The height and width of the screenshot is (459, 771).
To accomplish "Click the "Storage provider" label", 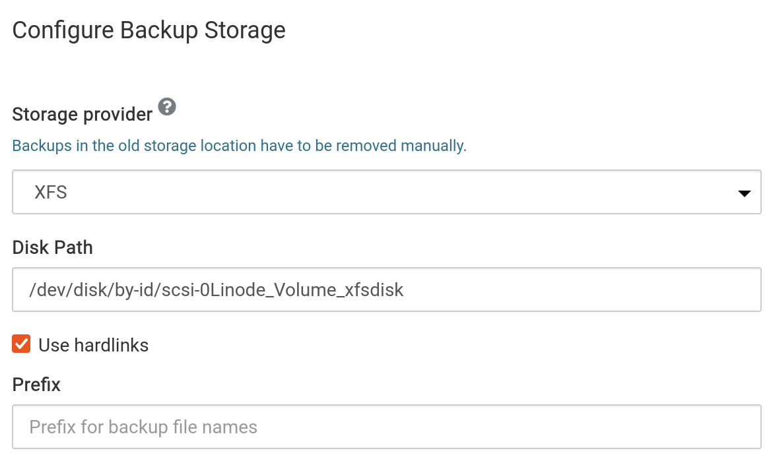I will (83, 115).
